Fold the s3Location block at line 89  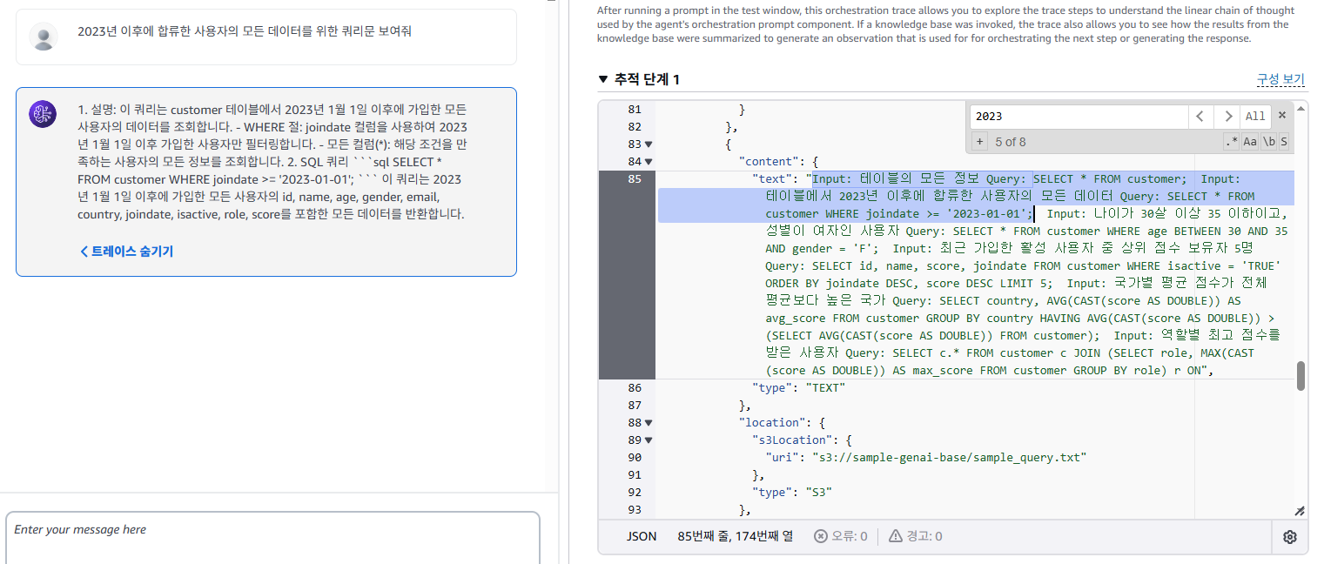[649, 440]
